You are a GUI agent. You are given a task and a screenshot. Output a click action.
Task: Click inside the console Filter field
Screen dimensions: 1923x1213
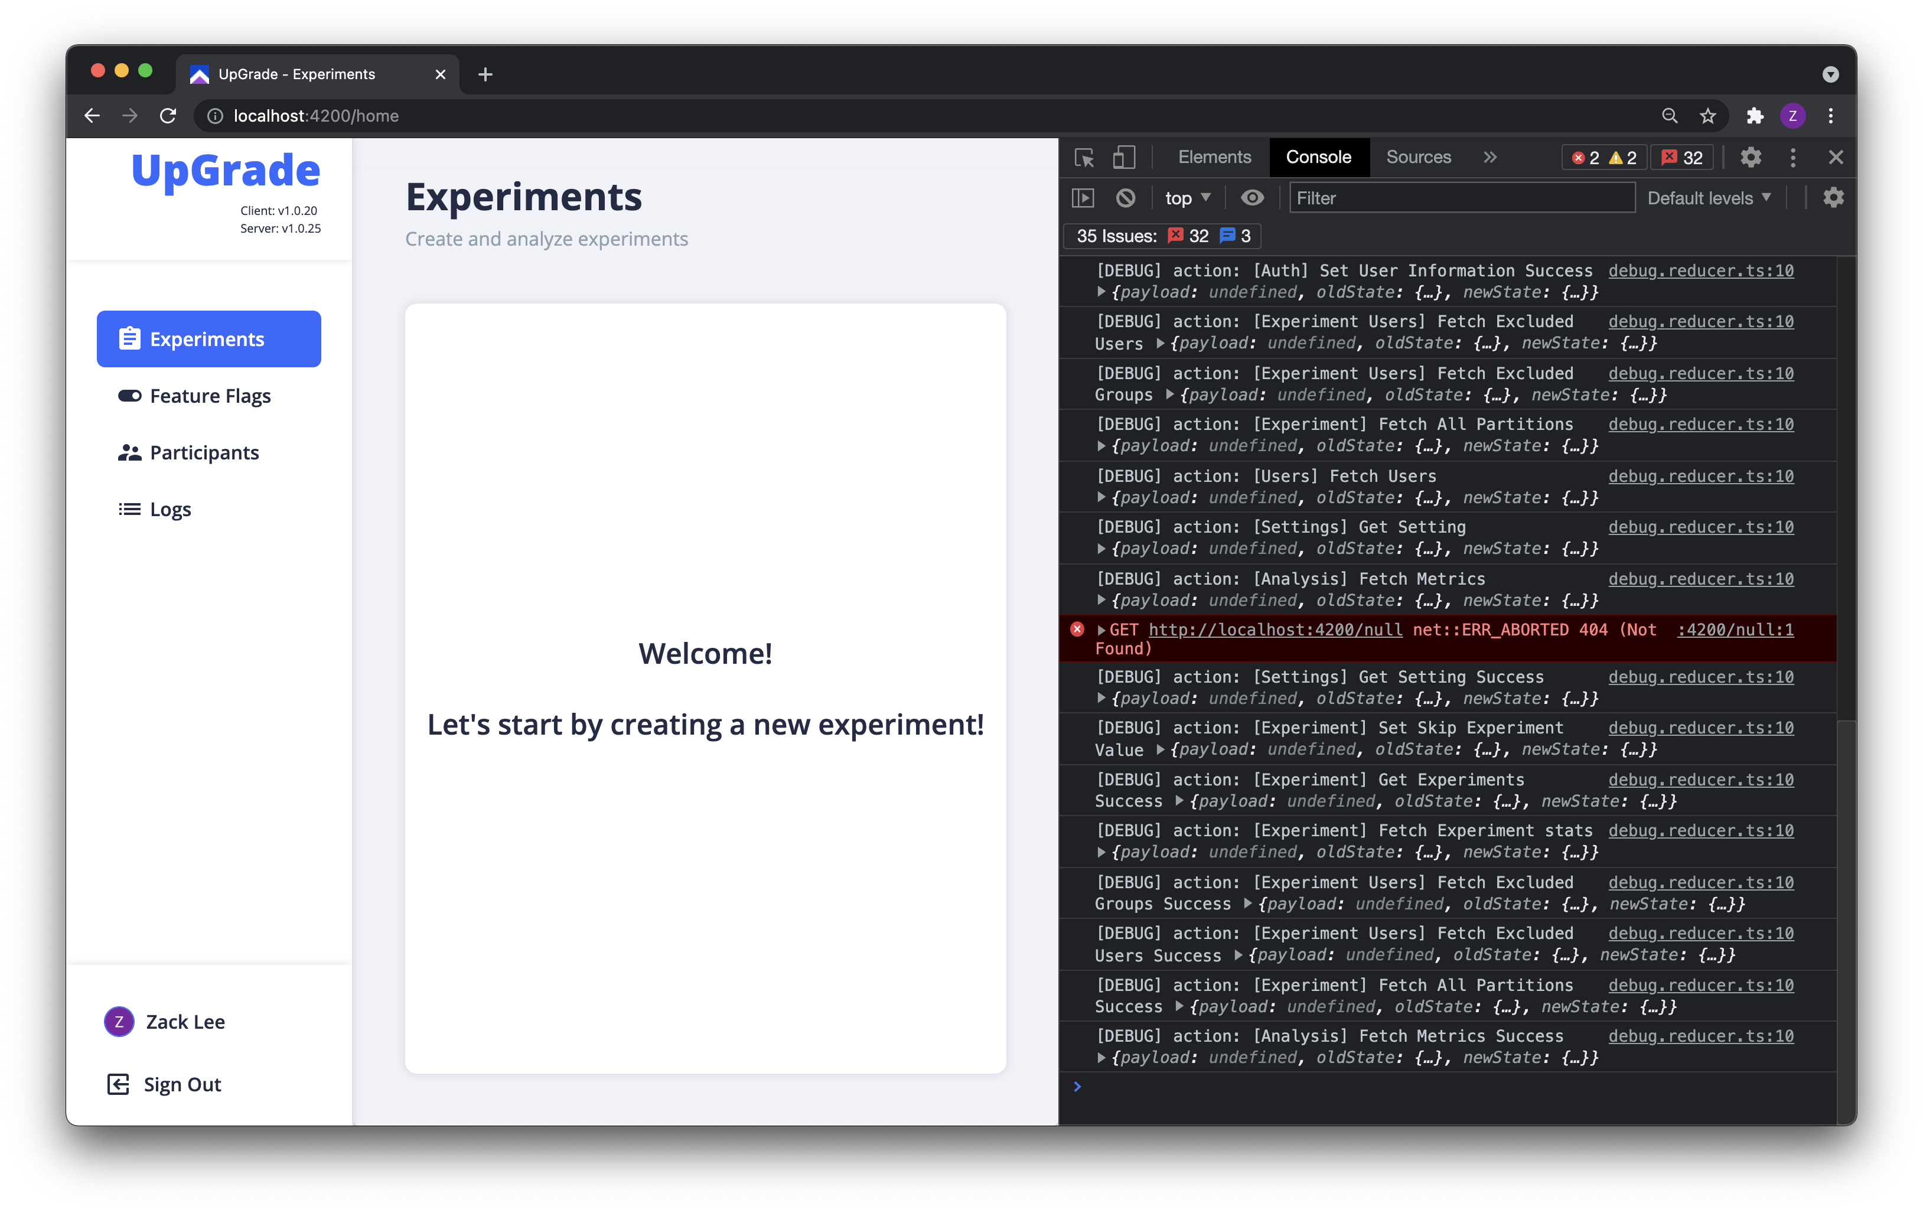click(x=1461, y=198)
